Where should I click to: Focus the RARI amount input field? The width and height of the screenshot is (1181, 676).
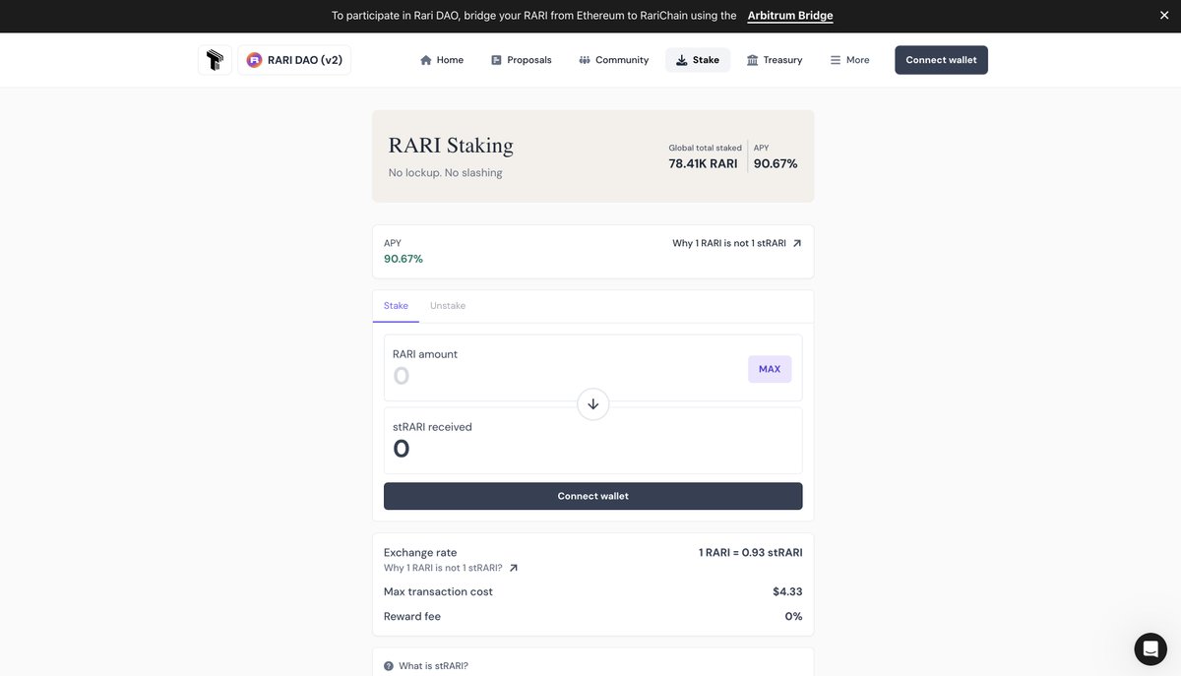pyautogui.click(x=566, y=376)
